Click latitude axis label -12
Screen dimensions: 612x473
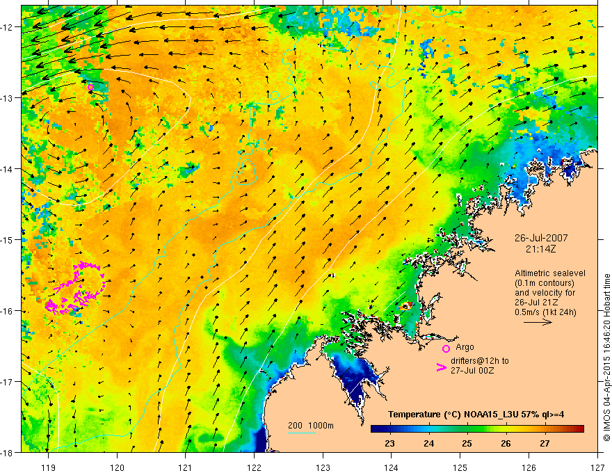pos(8,27)
